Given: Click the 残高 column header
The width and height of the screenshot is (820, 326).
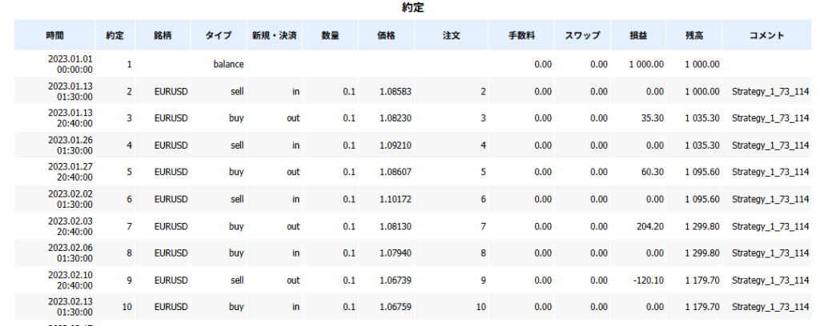Looking at the screenshot, I should (694, 36).
